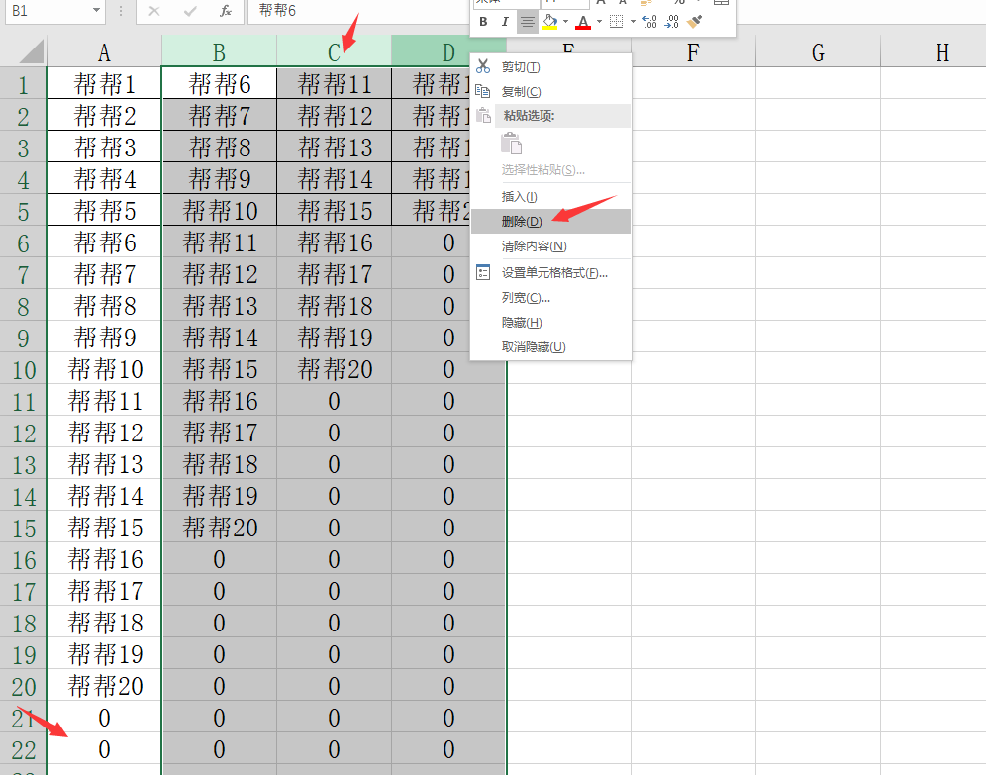The height and width of the screenshot is (775, 986).
Task: Click 复制(C) in the context menu
Action: (x=521, y=92)
